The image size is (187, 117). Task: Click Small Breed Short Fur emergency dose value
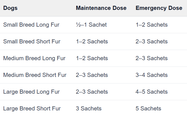152,41
